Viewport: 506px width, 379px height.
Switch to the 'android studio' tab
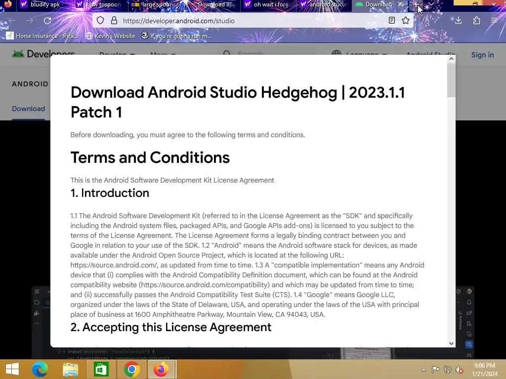pyautogui.click(x=325, y=4)
